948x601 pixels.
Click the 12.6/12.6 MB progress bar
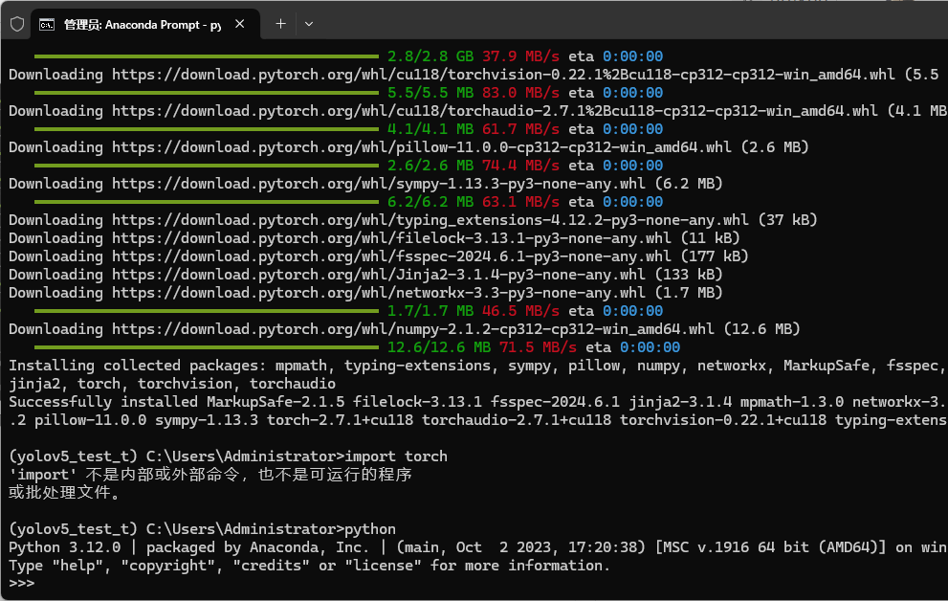(207, 347)
